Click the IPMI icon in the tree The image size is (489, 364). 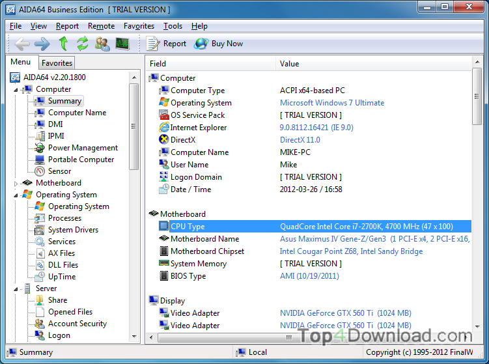40,136
